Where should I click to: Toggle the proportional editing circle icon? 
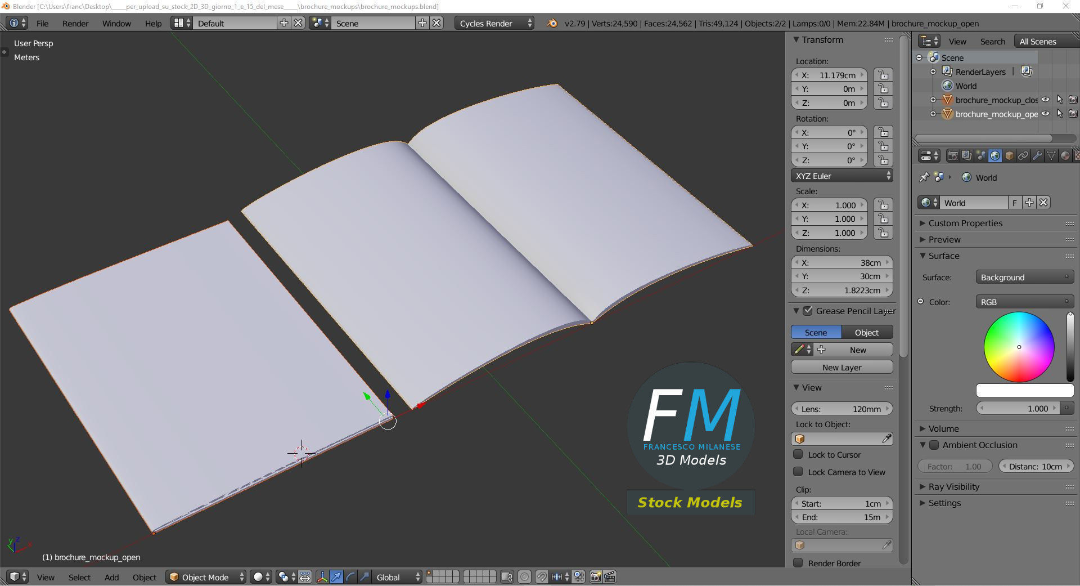pos(524,577)
